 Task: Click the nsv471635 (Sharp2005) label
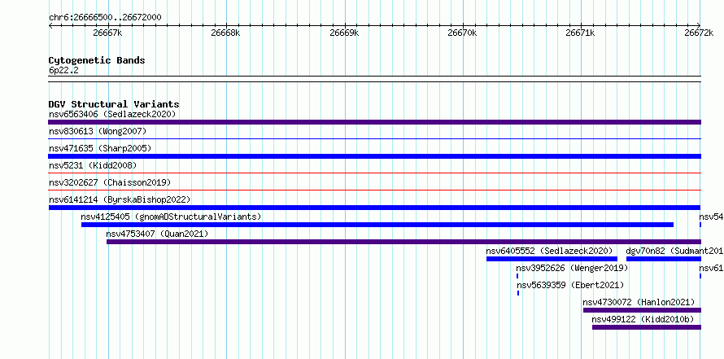[100, 148]
